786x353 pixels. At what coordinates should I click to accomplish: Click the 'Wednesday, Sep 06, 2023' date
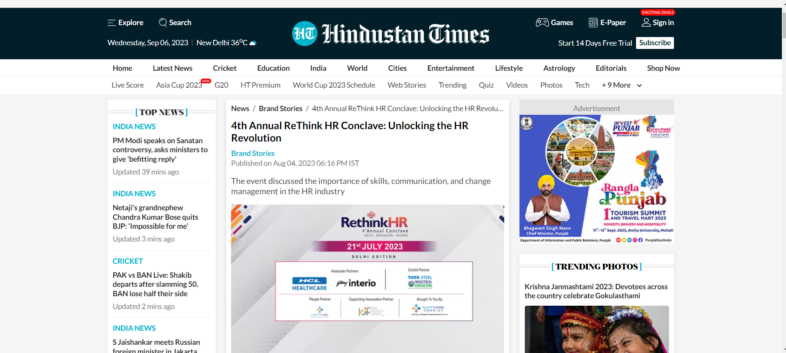[148, 43]
